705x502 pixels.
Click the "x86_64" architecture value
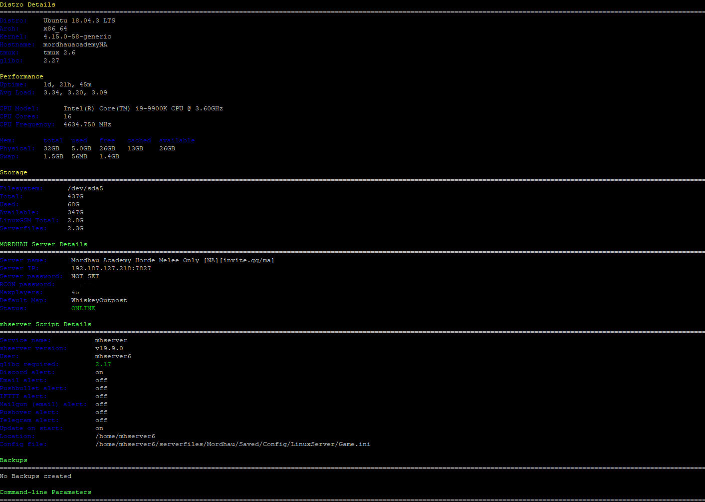55,28
